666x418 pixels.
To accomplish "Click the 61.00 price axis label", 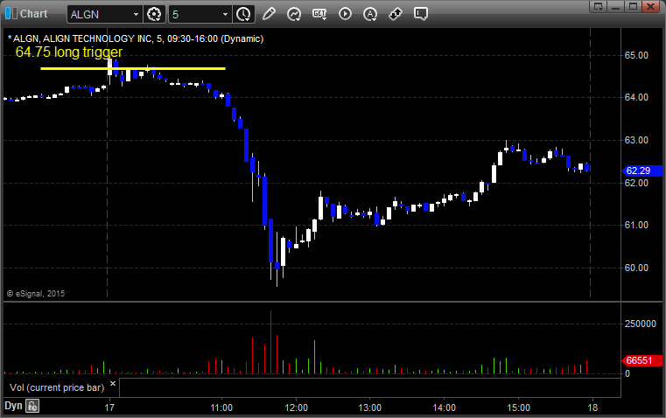I will tap(636, 225).
